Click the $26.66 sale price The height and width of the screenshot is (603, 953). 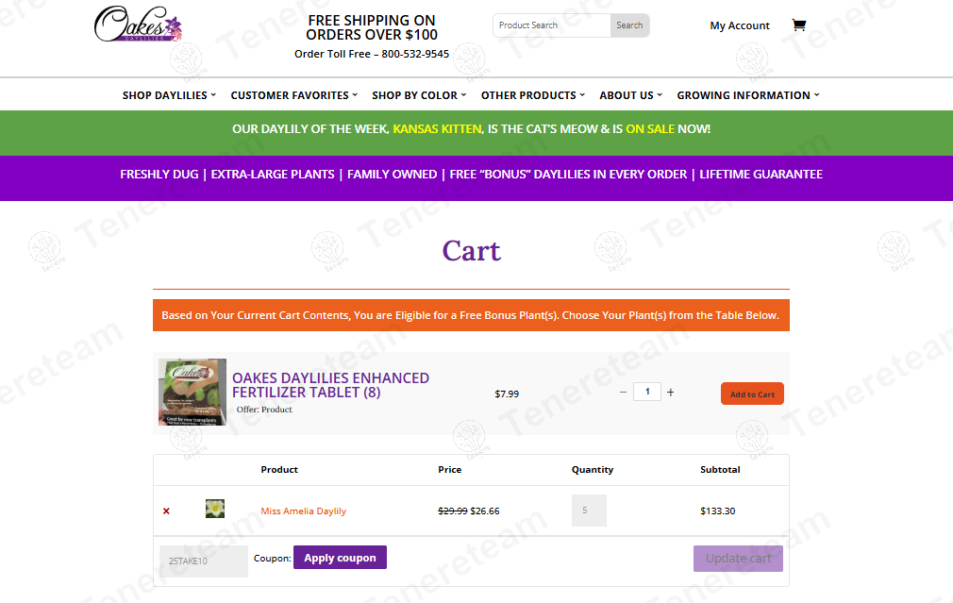click(x=485, y=511)
